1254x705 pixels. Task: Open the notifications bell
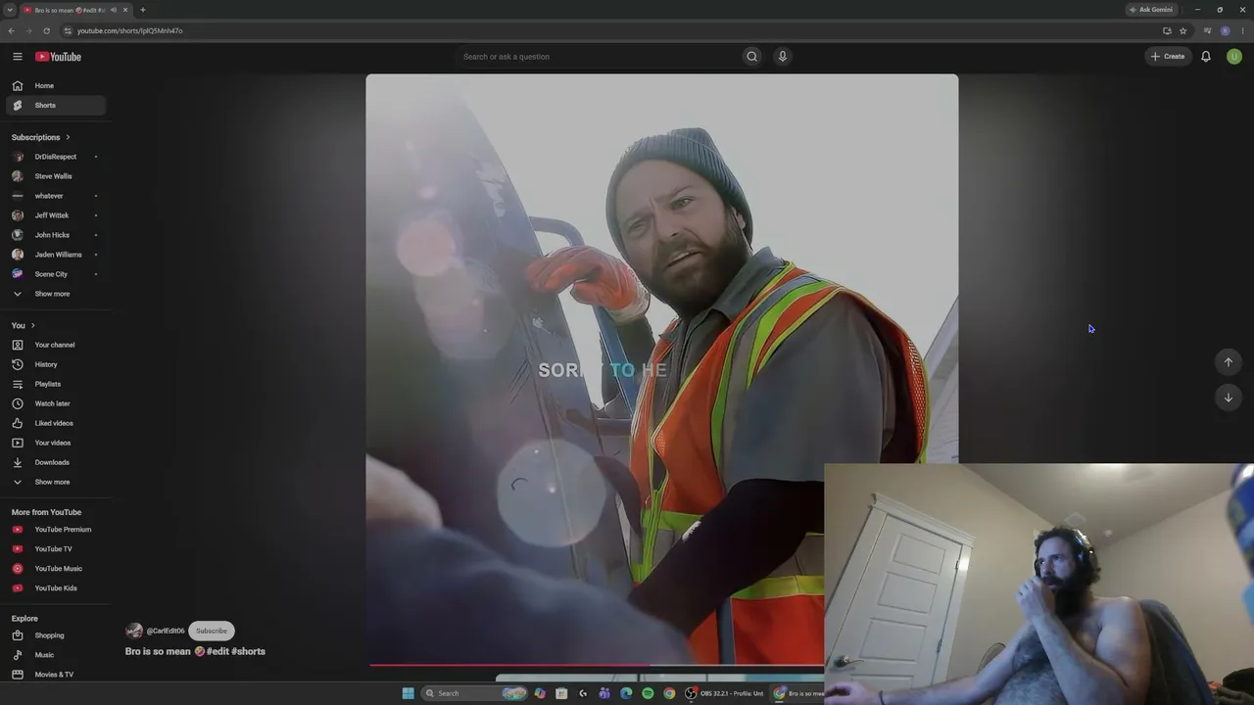(1206, 57)
